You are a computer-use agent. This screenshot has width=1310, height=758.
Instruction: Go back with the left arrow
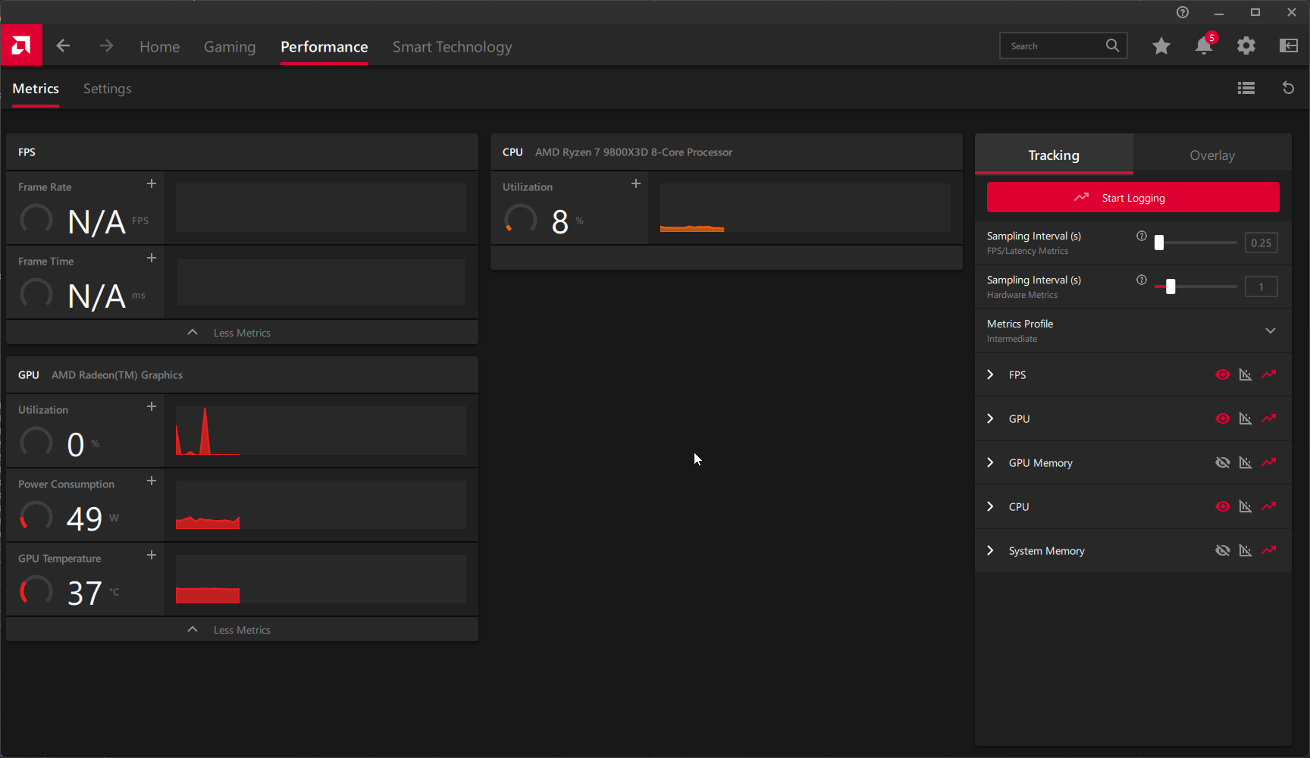tap(63, 46)
